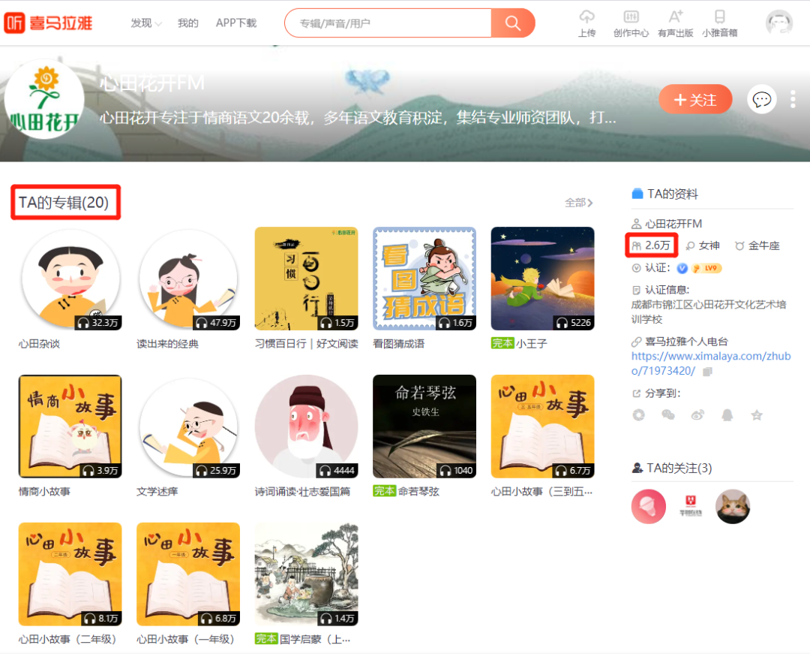Open APP下载 in the top navigation

[x=236, y=23]
